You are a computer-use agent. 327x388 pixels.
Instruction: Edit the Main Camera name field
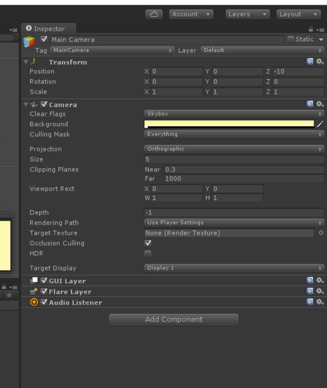pos(167,39)
